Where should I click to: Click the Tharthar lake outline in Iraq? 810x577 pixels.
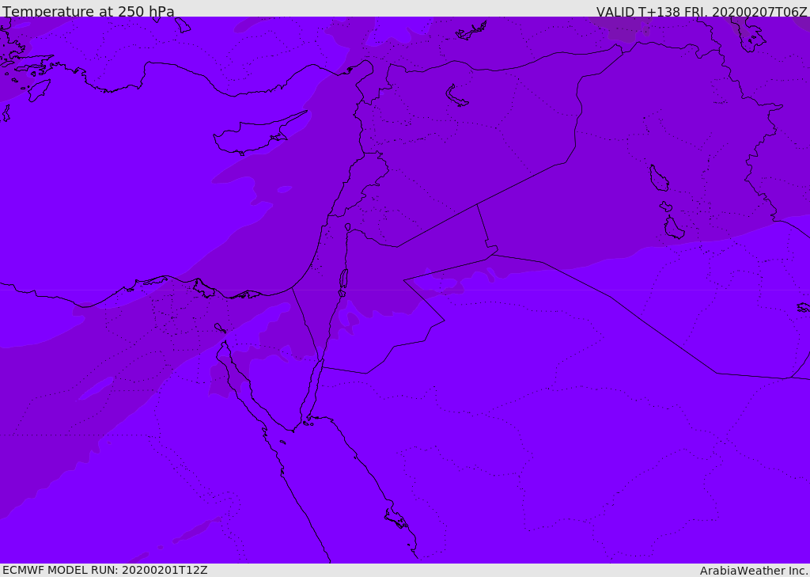click(659, 178)
